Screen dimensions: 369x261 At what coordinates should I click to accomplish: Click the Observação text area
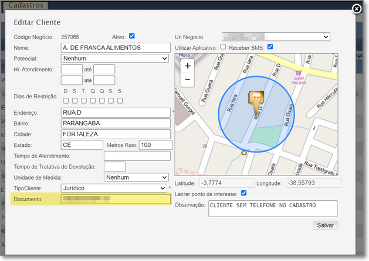(273, 208)
